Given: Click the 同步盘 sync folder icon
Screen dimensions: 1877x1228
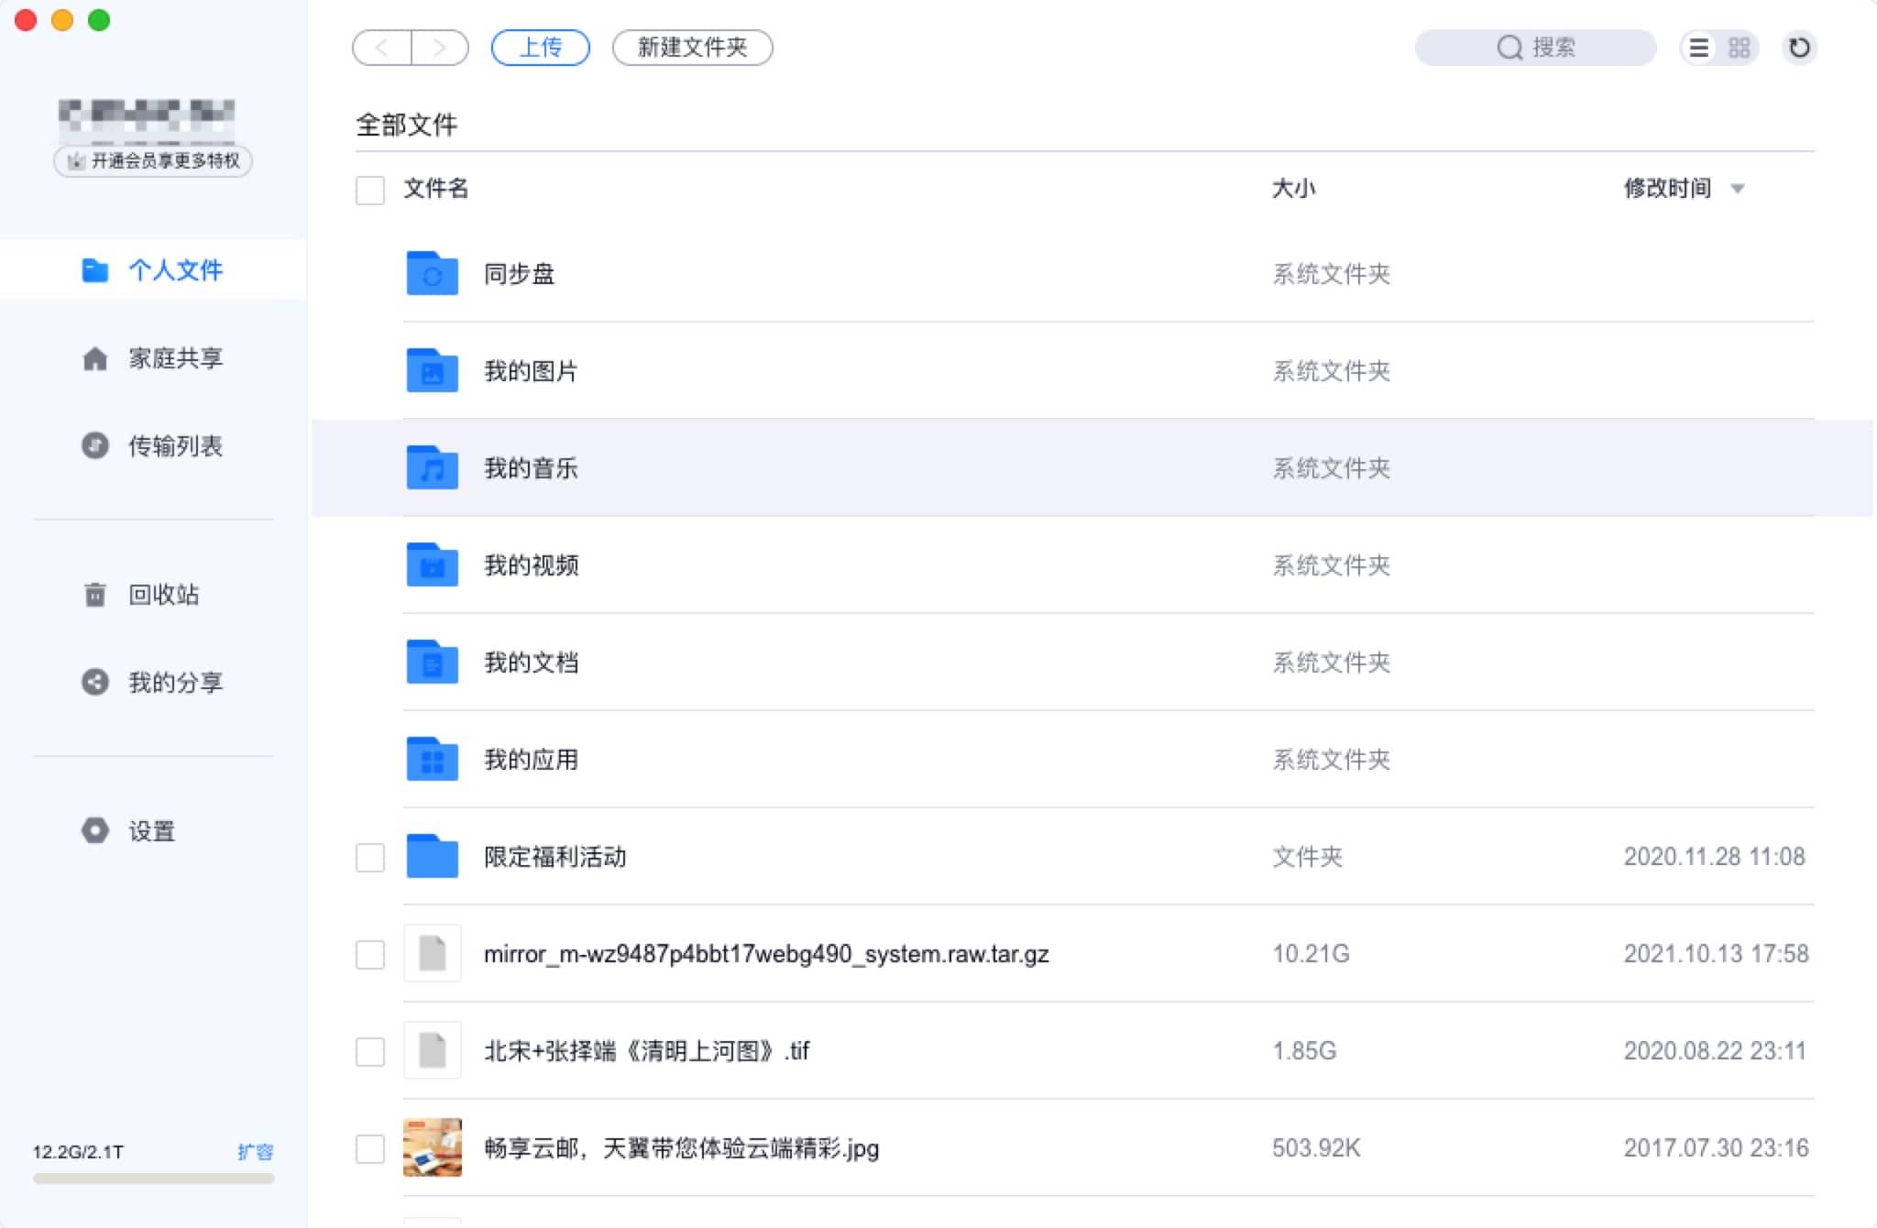Looking at the screenshot, I should (x=433, y=273).
